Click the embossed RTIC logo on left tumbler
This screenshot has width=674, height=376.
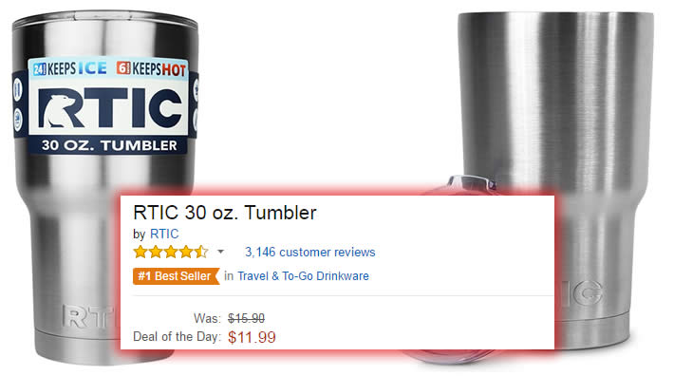tap(90, 317)
